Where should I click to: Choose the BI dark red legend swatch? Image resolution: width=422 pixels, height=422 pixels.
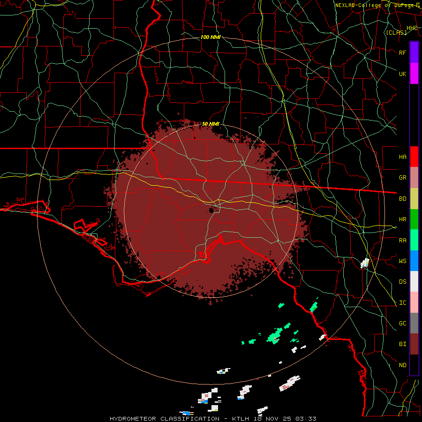click(414, 344)
